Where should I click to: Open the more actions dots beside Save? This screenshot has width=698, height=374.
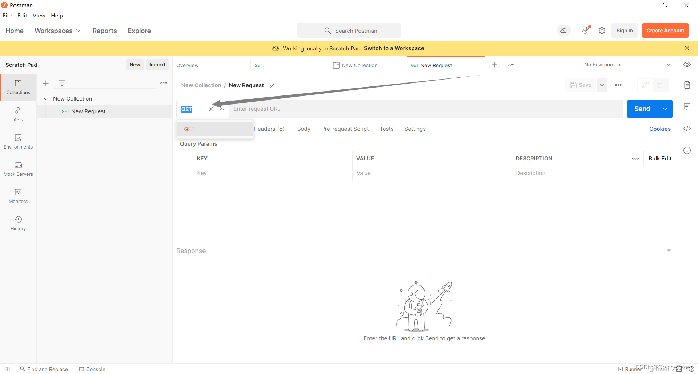(618, 85)
